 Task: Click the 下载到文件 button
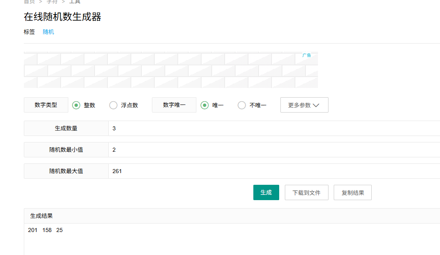click(306, 192)
